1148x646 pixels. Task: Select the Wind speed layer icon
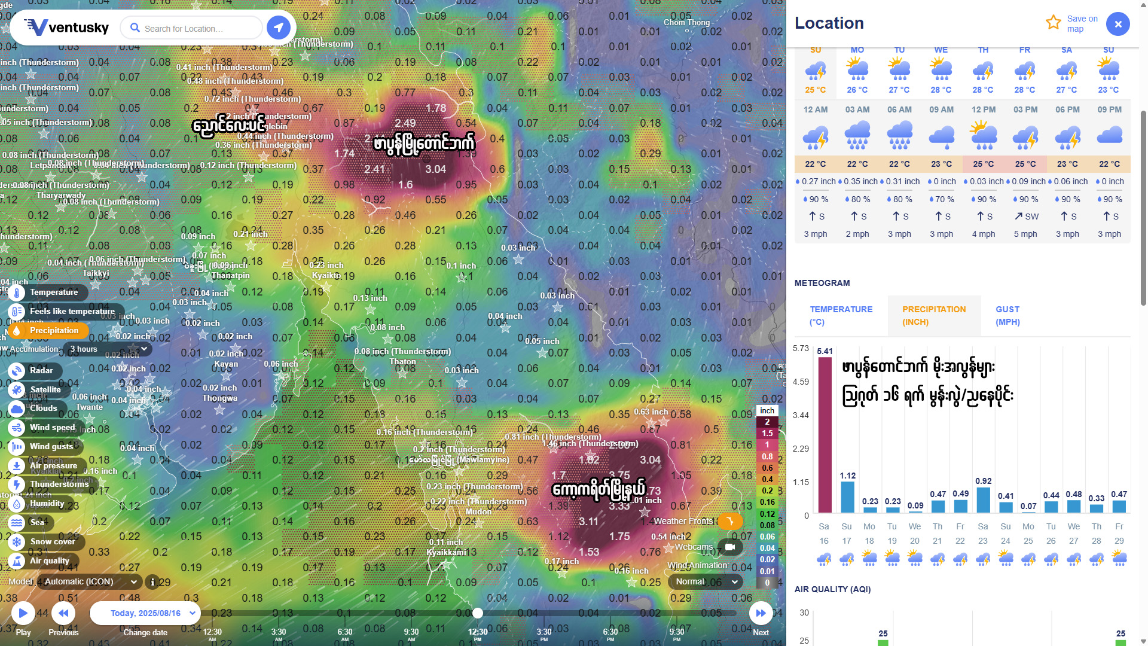coord(17,428)
